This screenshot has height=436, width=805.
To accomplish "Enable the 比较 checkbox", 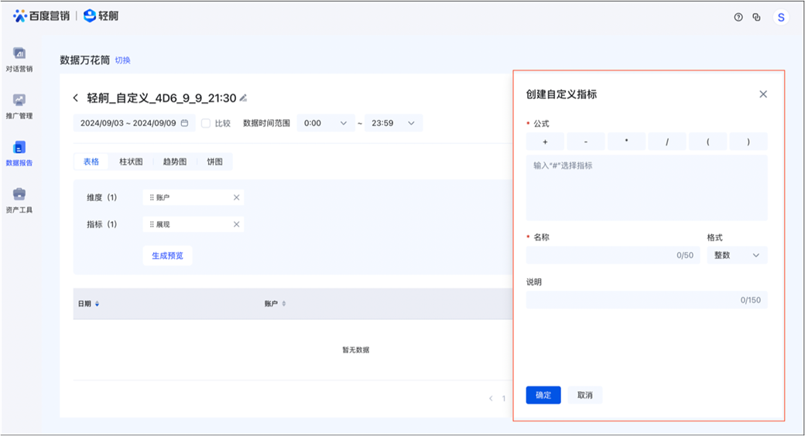I will point(206,123).
